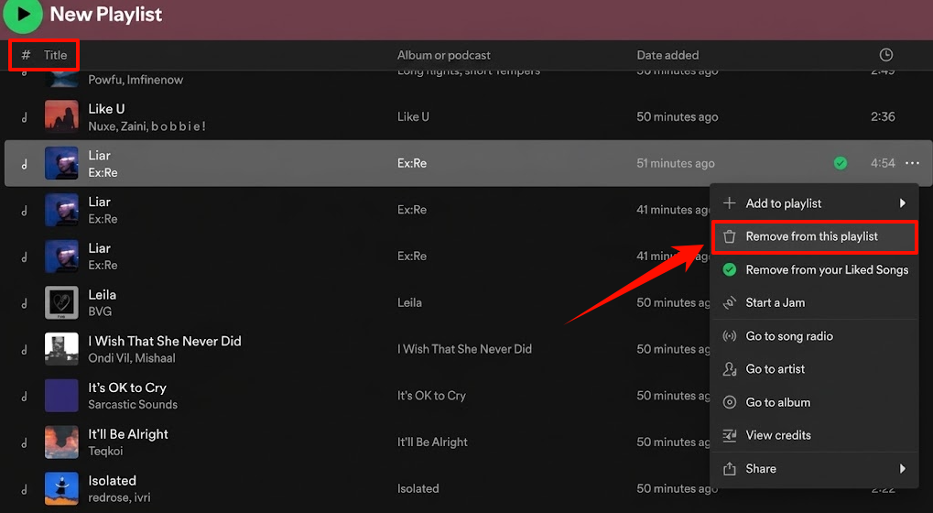Expand the Add to playlist submenu arrow
933x513 pixels.
tap(903, 203)
